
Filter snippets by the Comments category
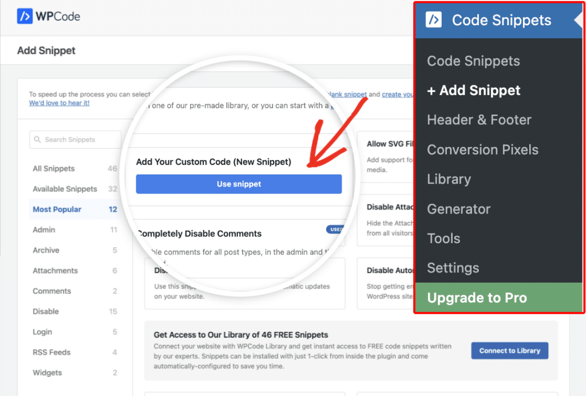click(x=52, y=291)
